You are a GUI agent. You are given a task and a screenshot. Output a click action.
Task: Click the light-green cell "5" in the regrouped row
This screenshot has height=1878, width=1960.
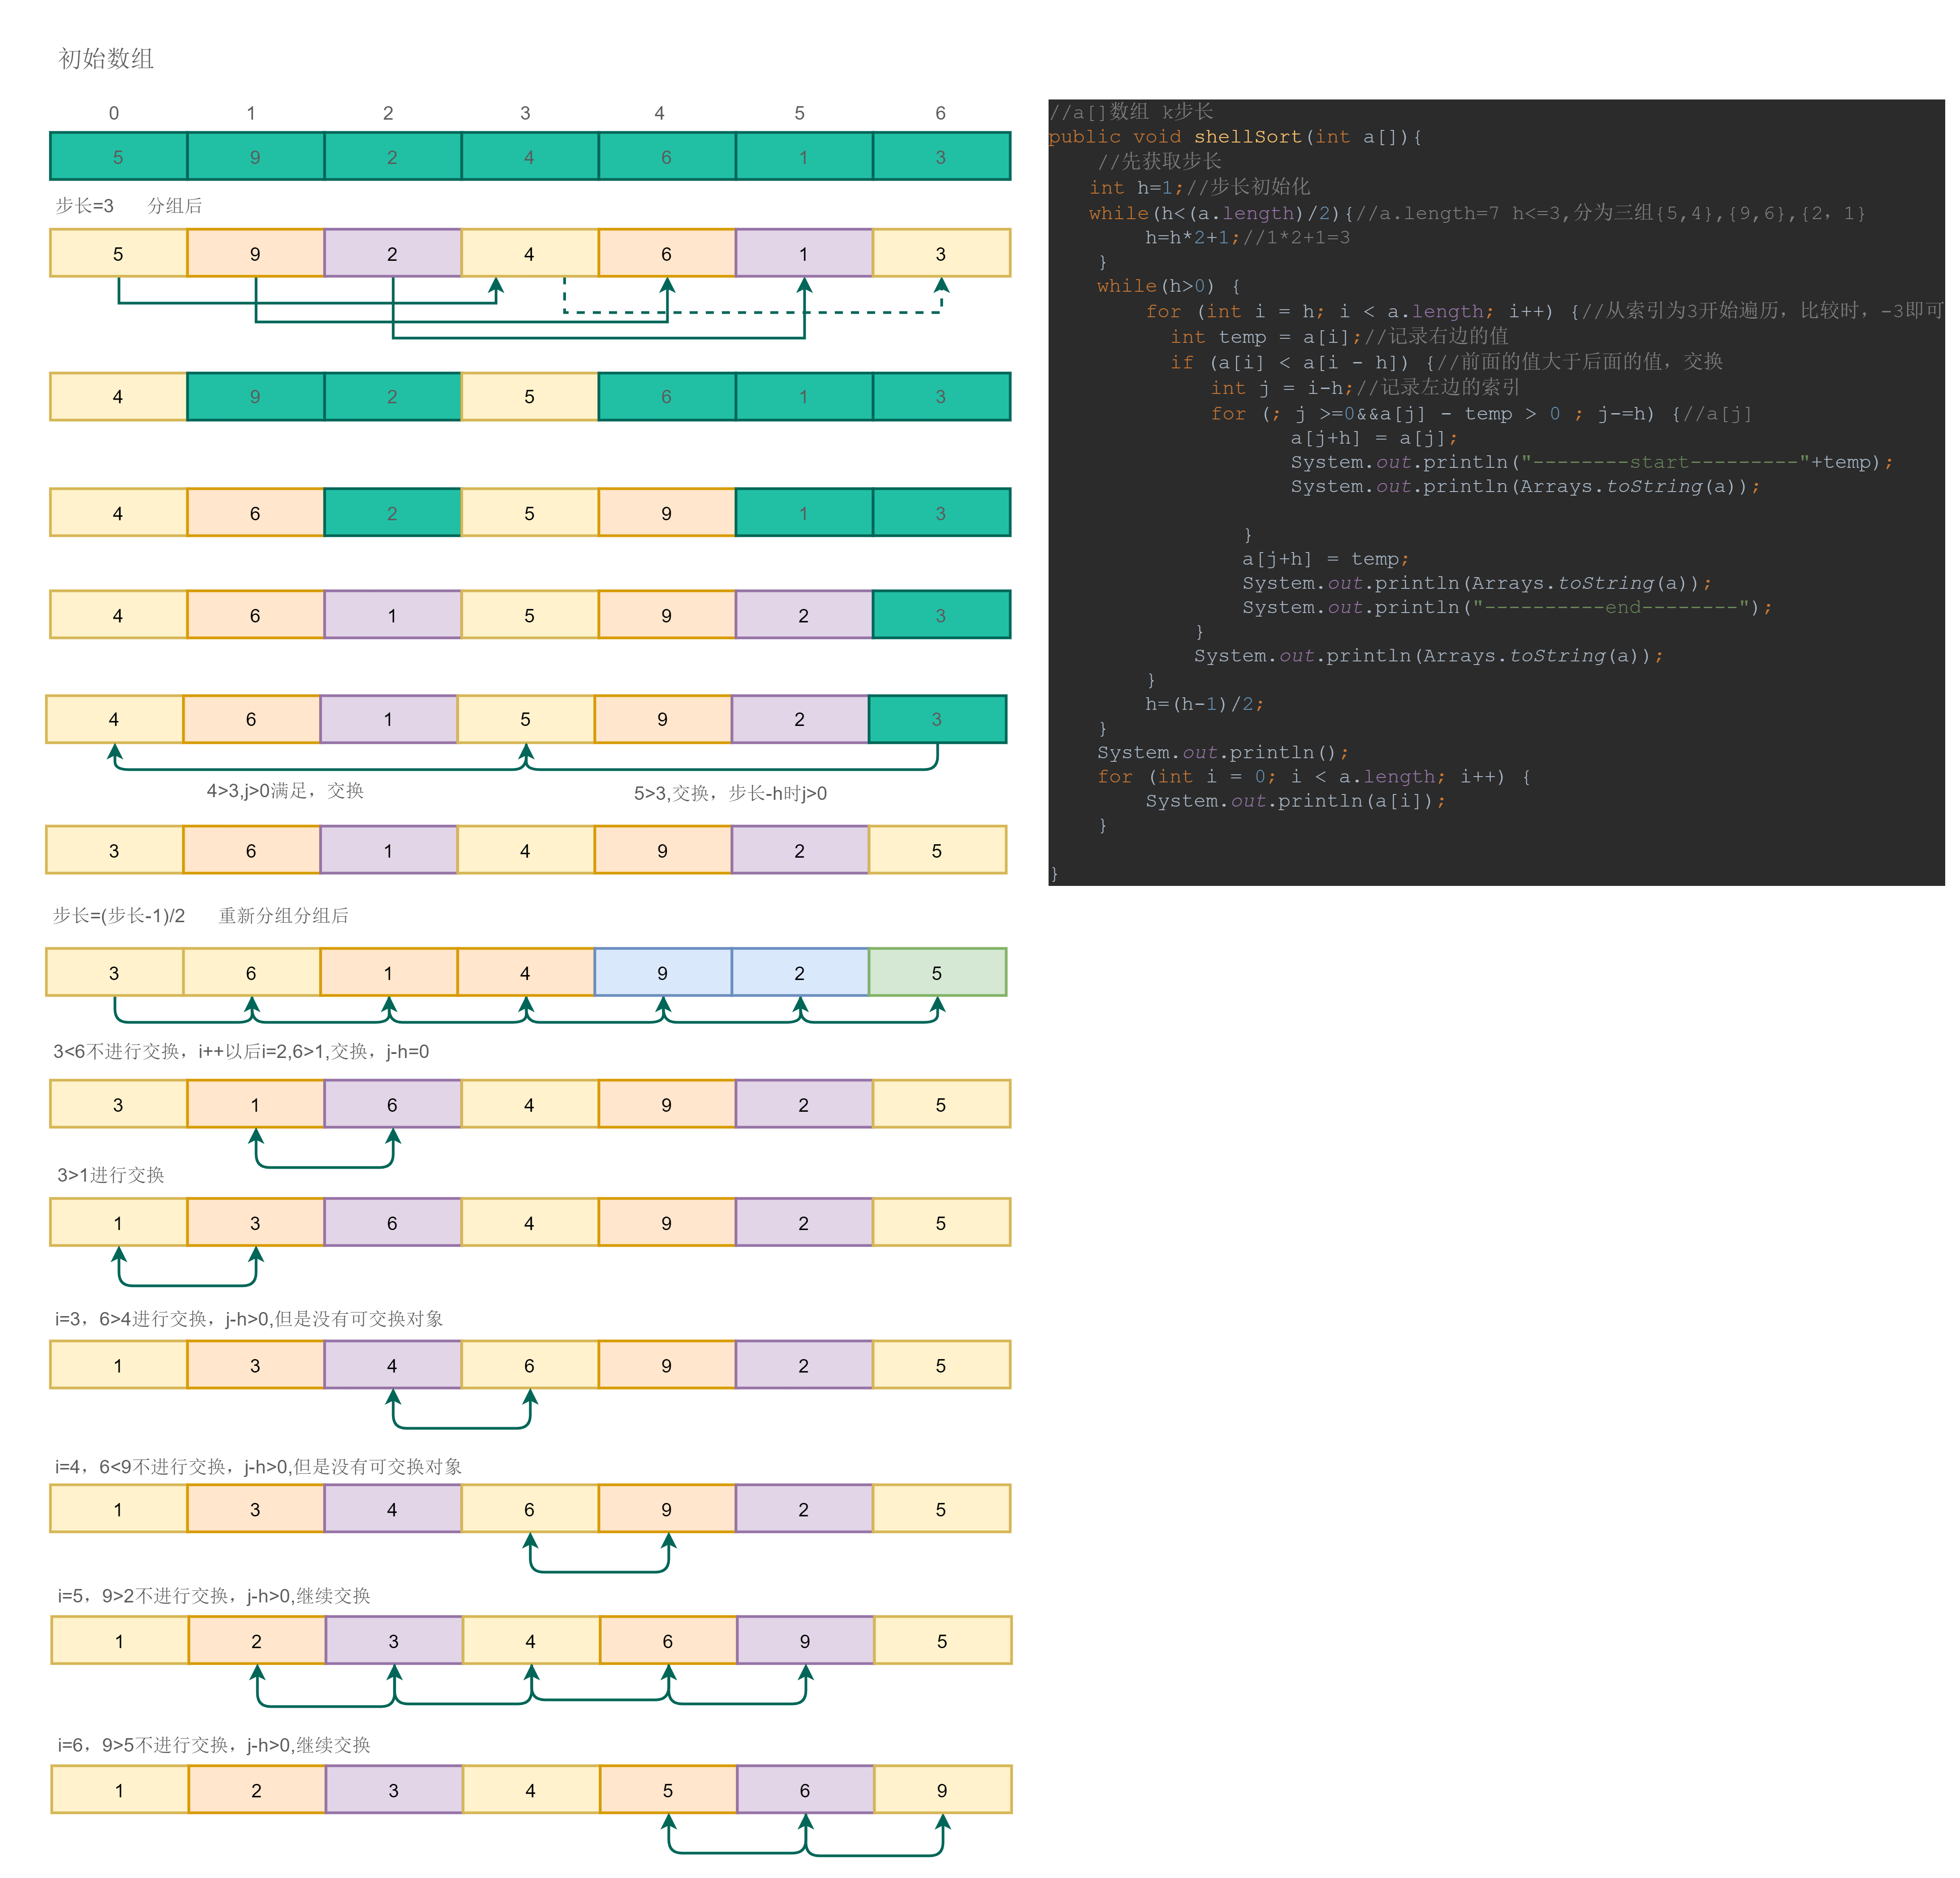[x=937, y=972]
